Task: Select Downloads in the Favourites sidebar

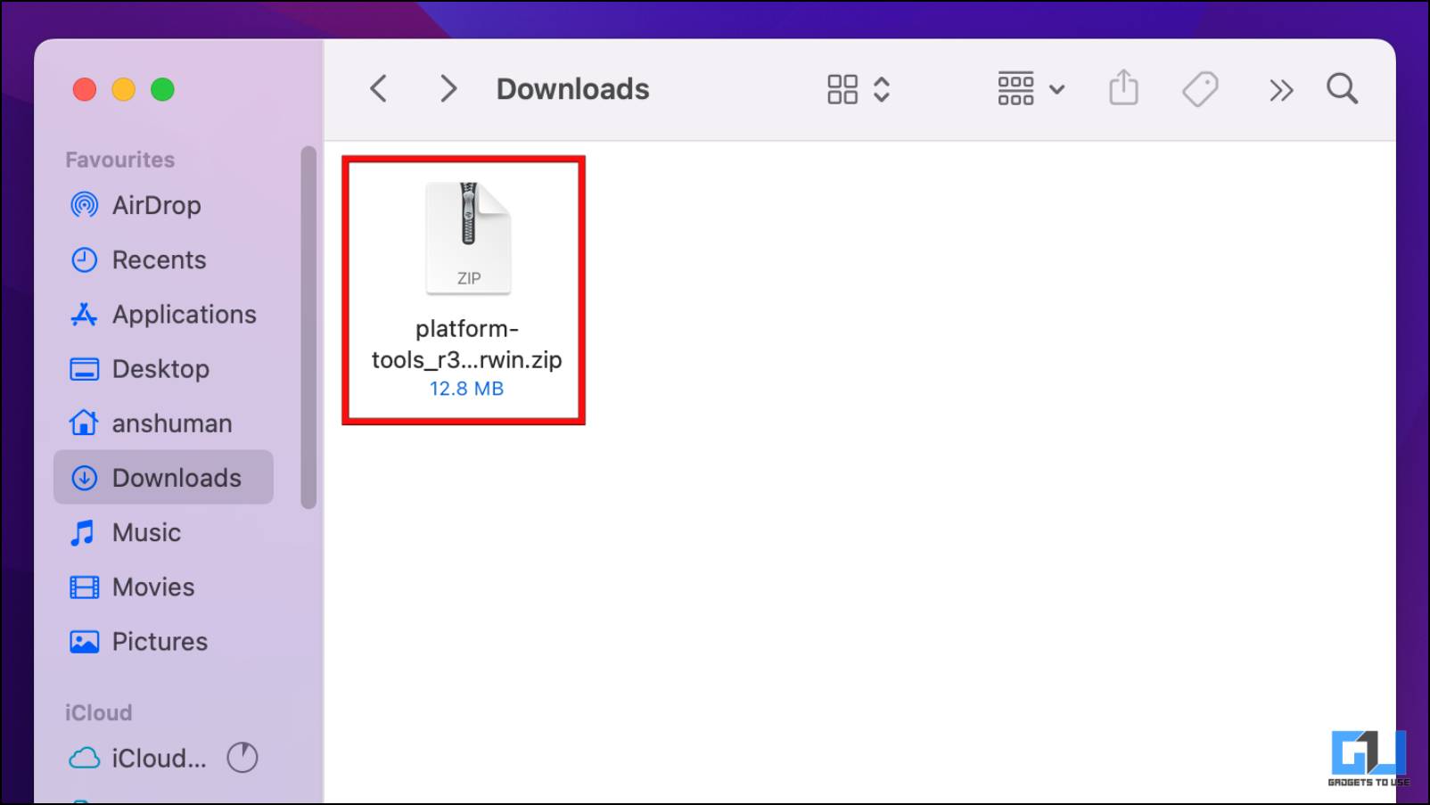Action: (177, 478)
